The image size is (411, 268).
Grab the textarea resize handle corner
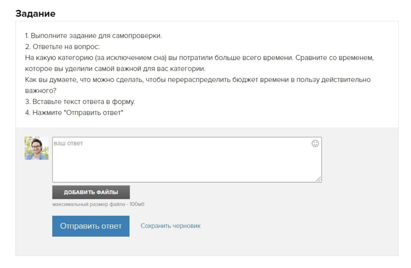(x=319, y=179)
